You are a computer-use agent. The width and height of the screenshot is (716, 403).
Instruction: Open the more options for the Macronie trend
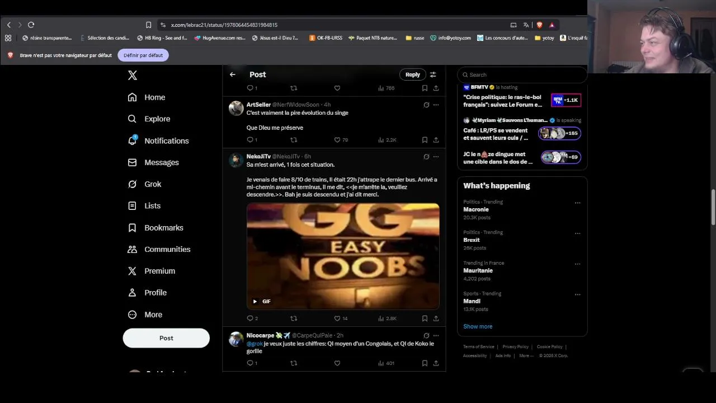tap(577, 203)
